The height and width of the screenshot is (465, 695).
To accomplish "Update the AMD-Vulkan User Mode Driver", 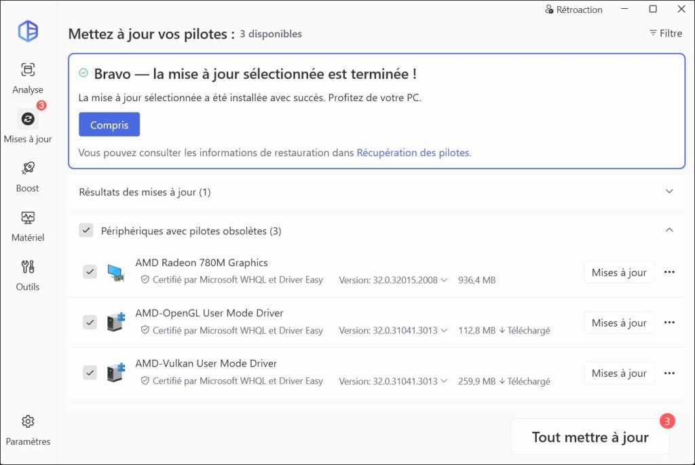I will point(619,373).
